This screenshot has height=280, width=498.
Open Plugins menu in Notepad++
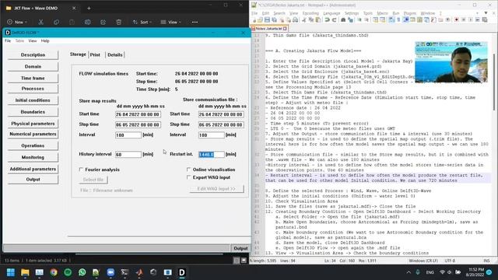(x=410, y=13)
